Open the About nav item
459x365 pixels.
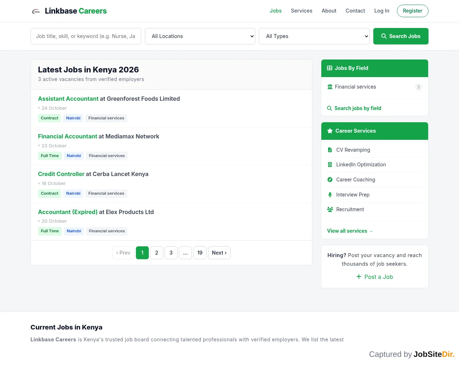[x=329, y=11]
